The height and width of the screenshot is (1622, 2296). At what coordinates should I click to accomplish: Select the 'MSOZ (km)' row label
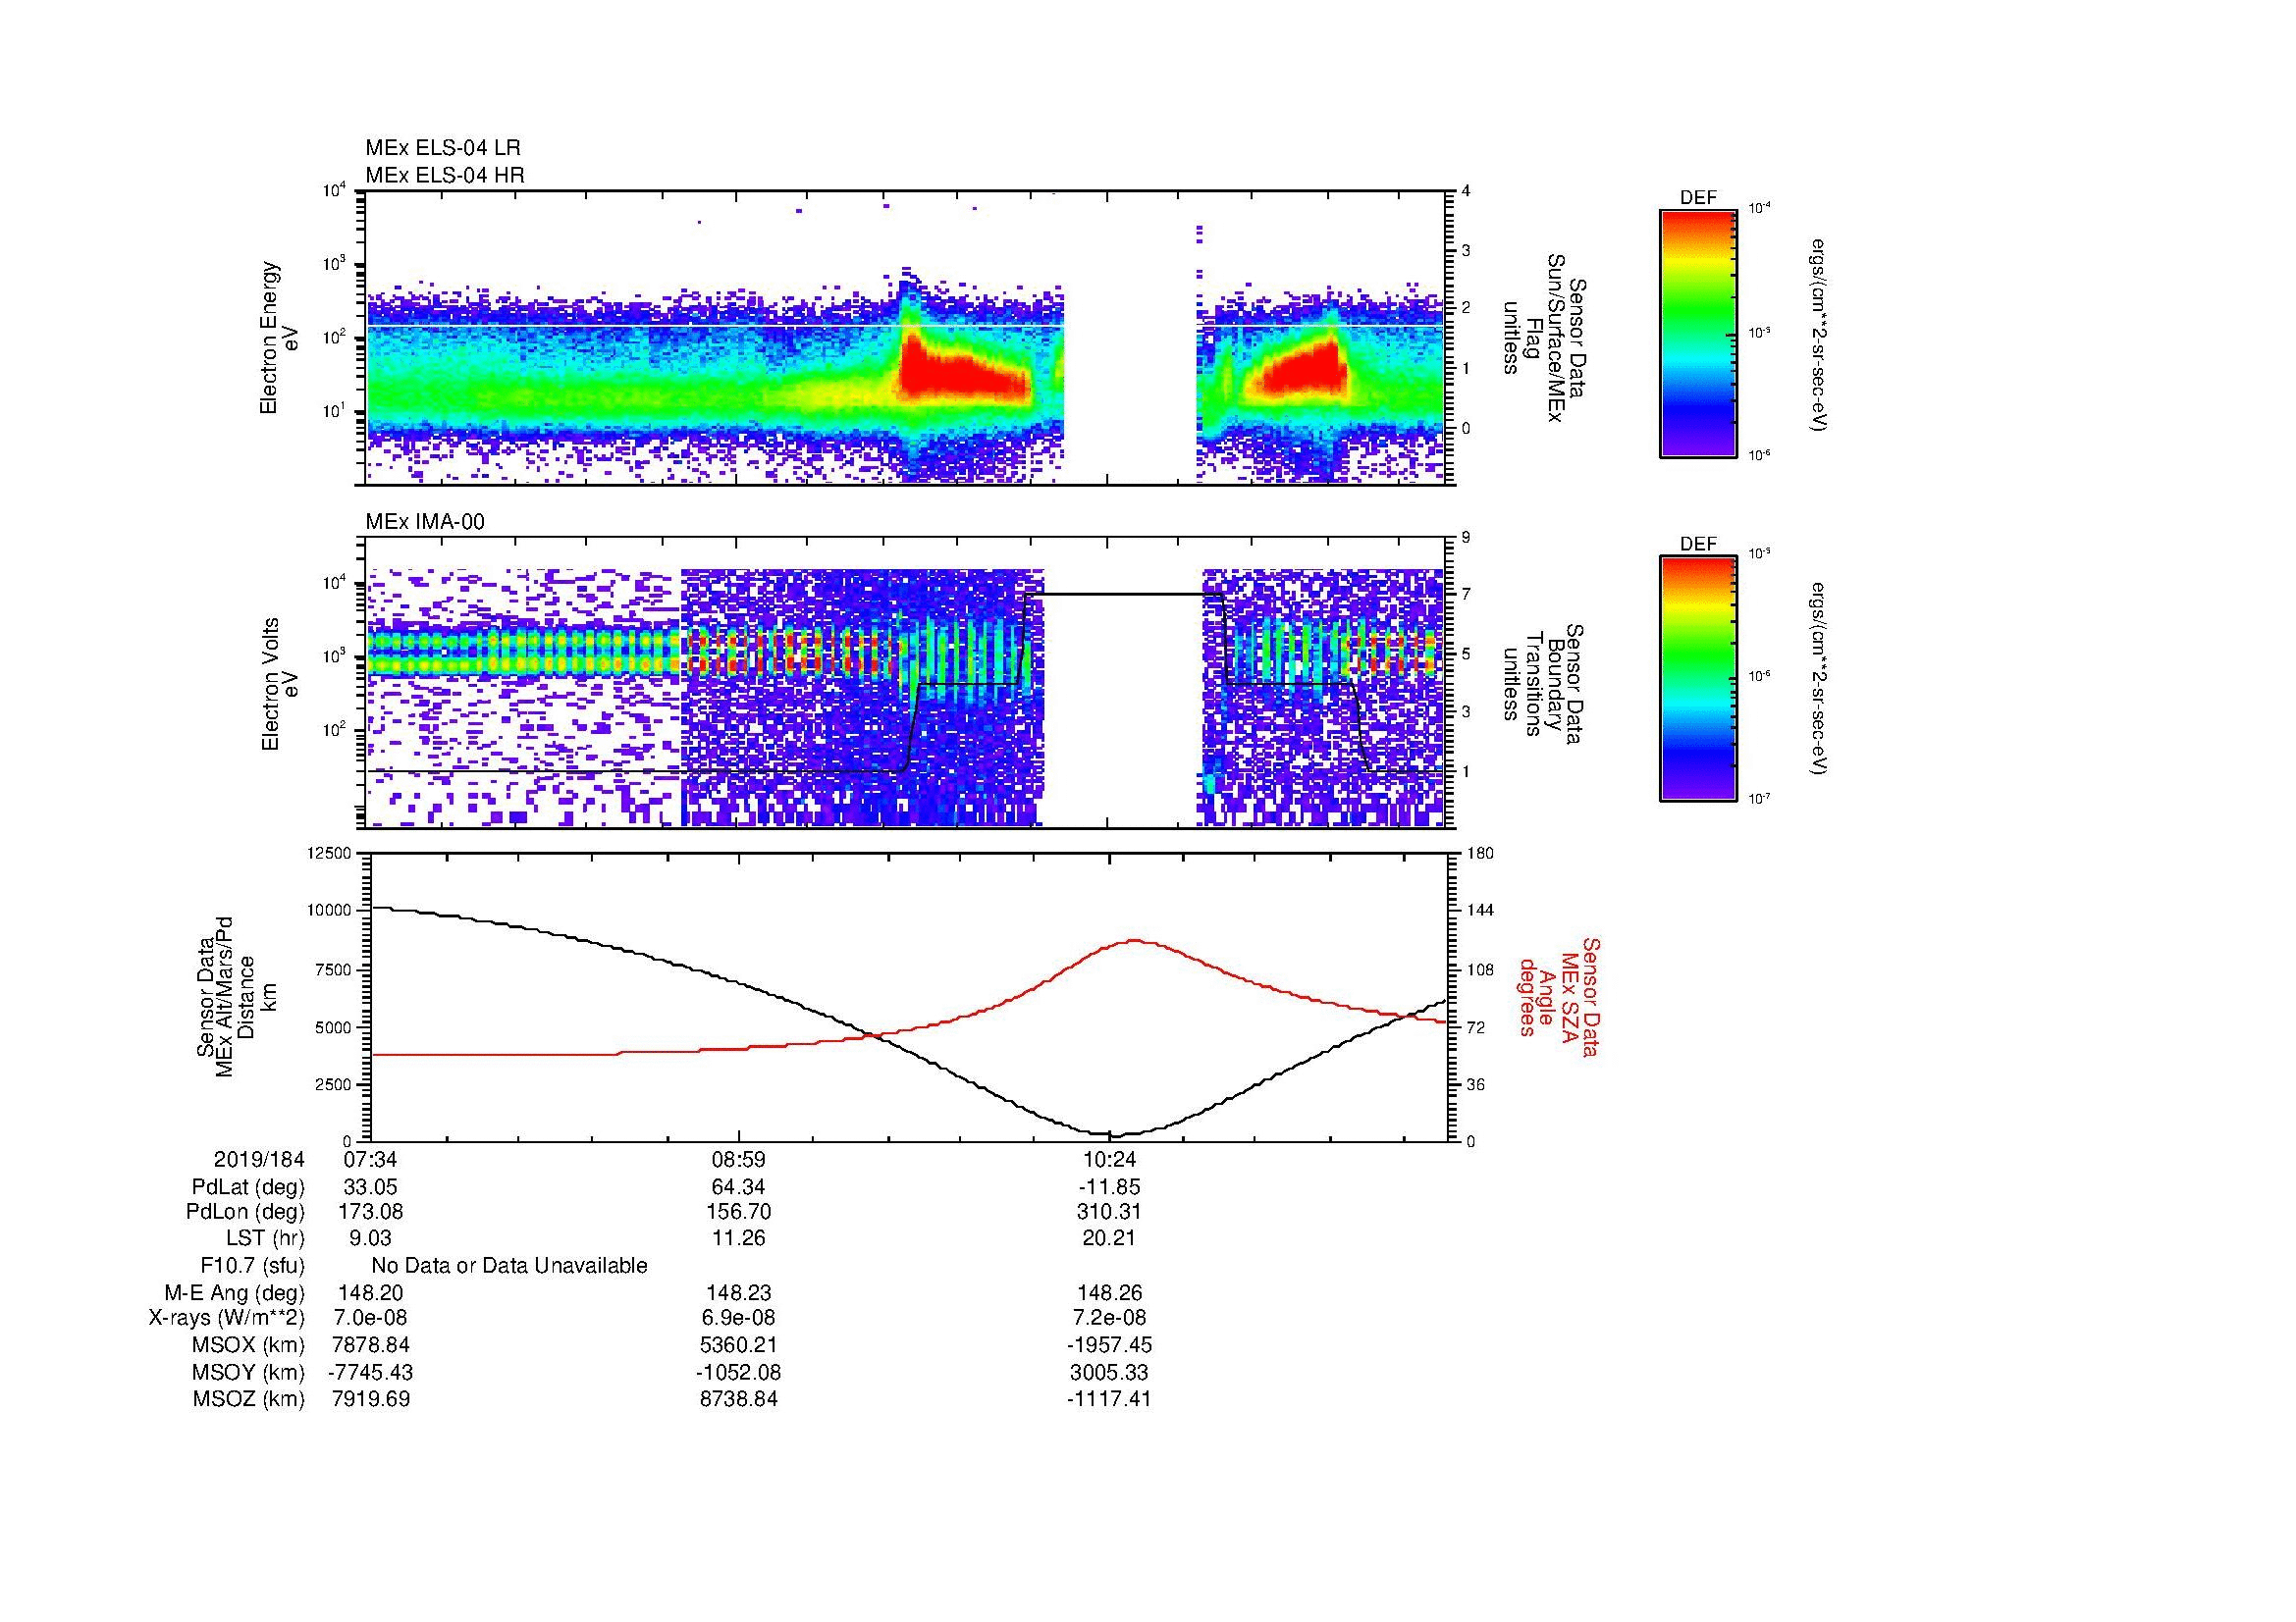[248, 1399]
